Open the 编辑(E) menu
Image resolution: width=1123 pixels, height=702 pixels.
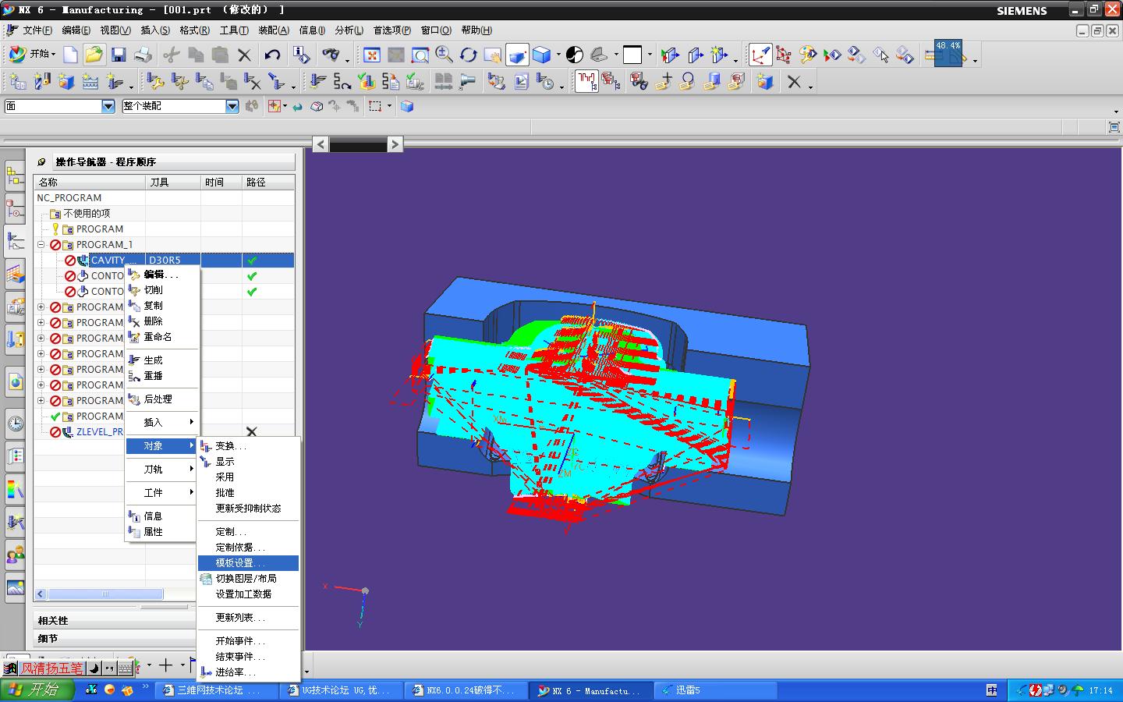point(76,30)
